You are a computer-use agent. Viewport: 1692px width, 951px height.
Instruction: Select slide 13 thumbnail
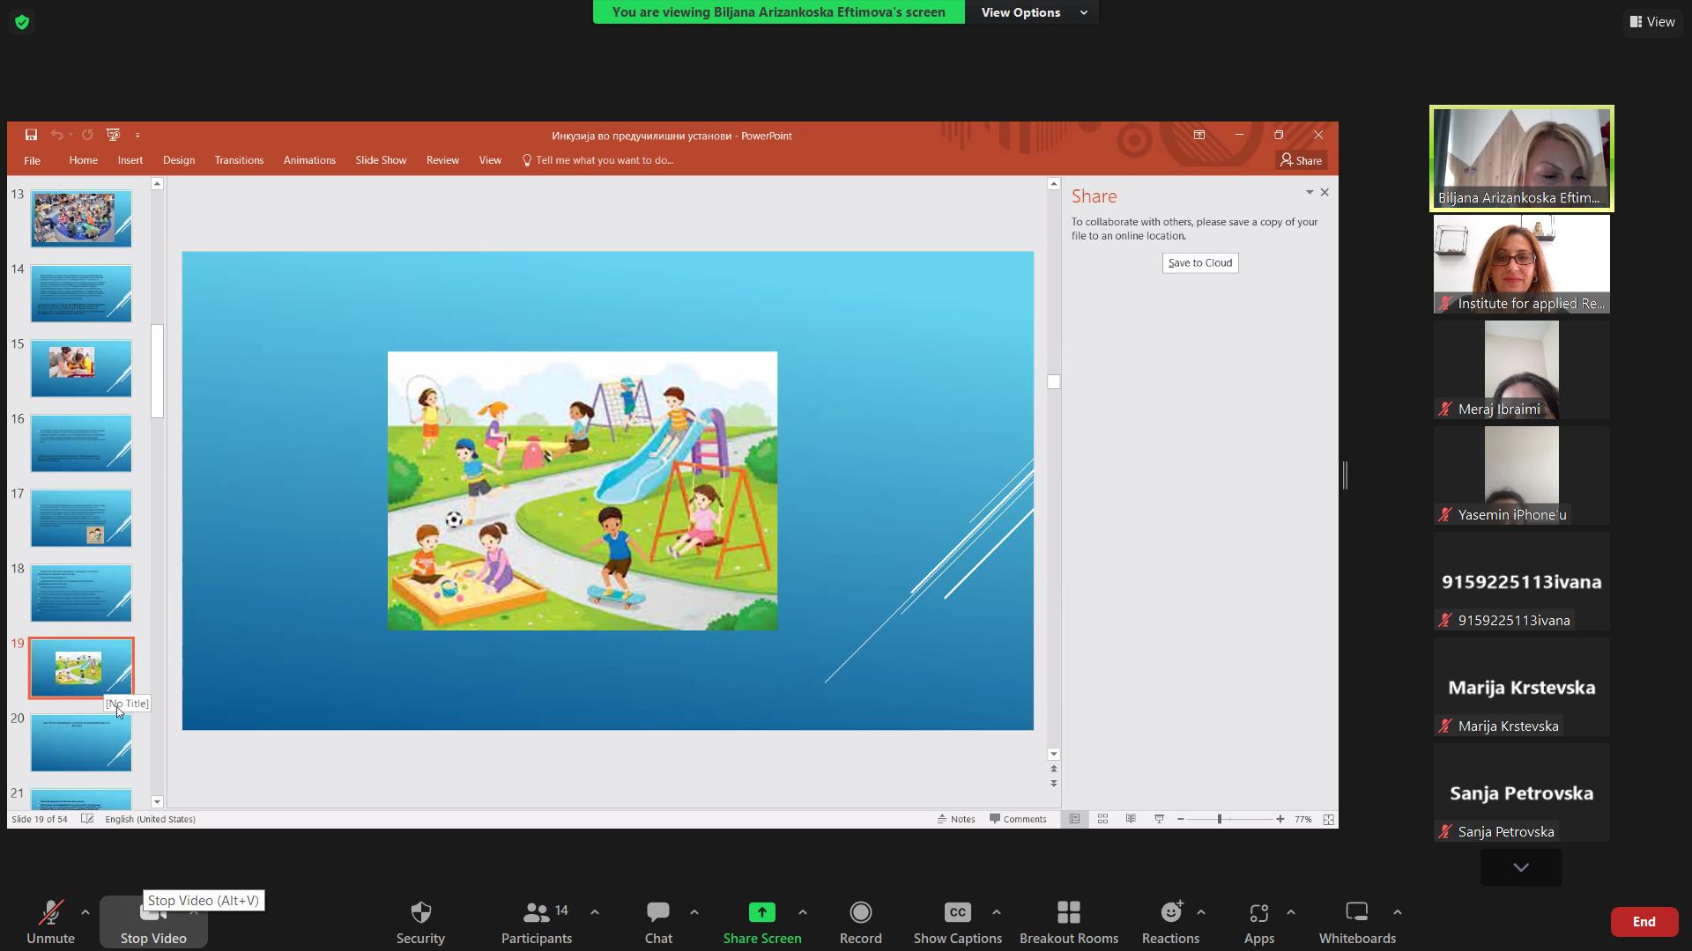[x=81, y=218]
